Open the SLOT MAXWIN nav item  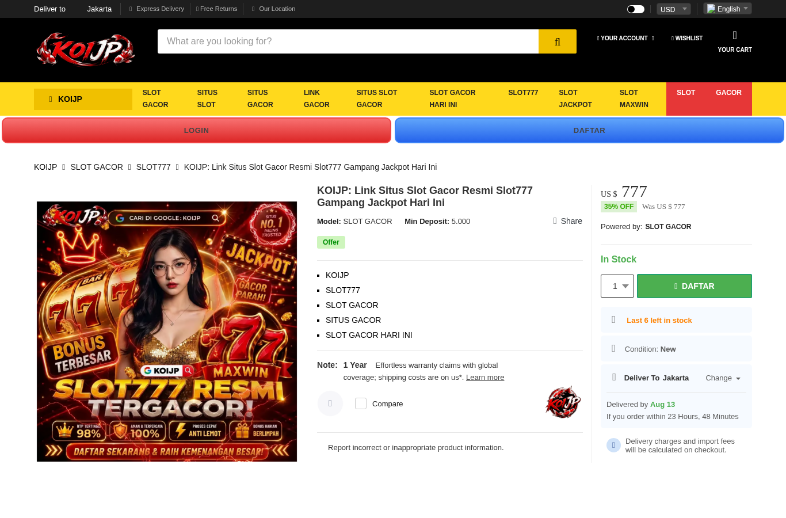(634, 99)
